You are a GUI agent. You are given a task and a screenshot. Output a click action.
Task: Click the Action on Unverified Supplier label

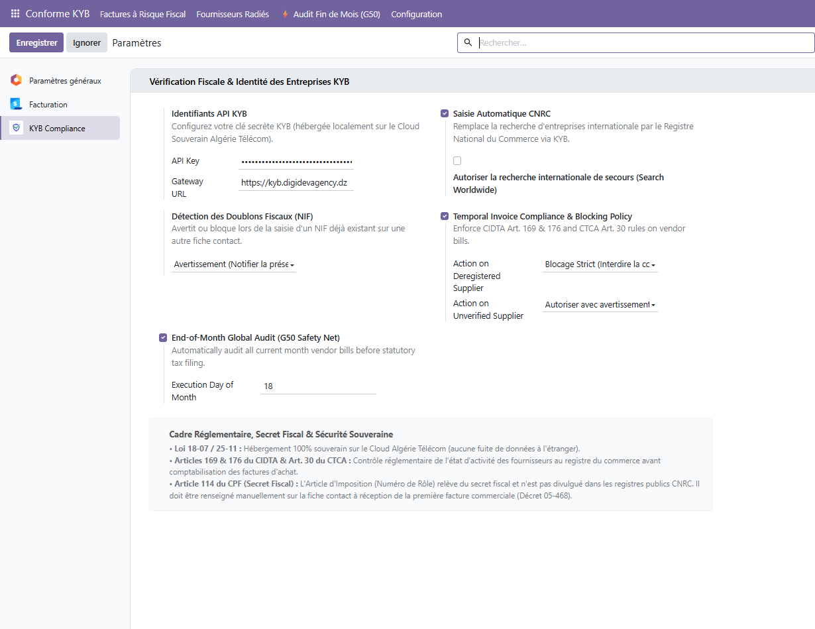pyautogui.click(x=488, y=310)
